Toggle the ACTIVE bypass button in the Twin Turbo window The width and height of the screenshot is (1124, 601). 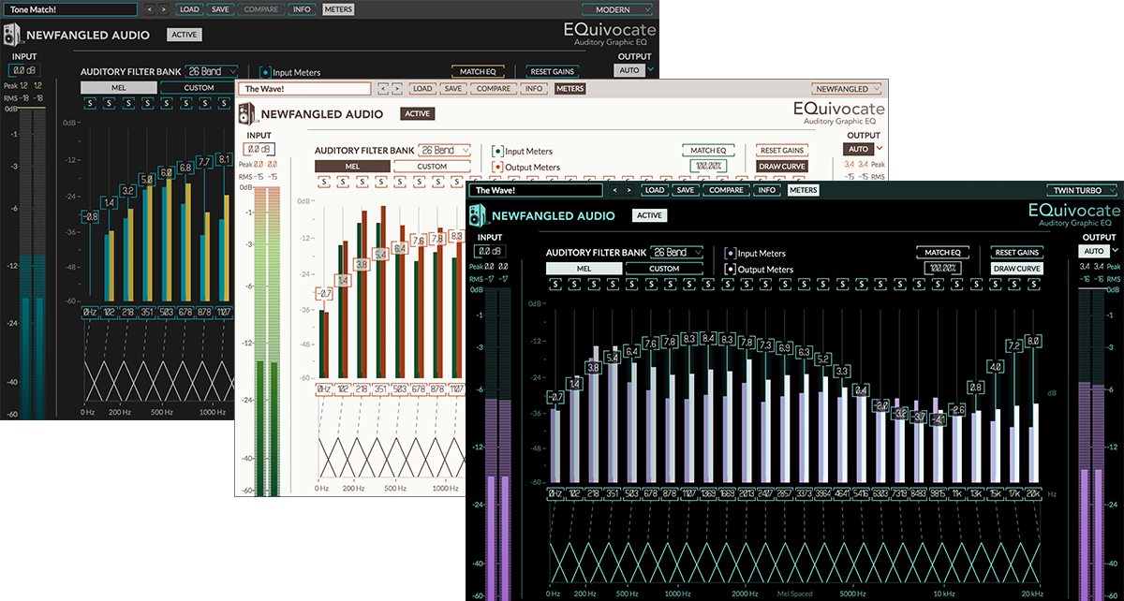click(648, 215)
